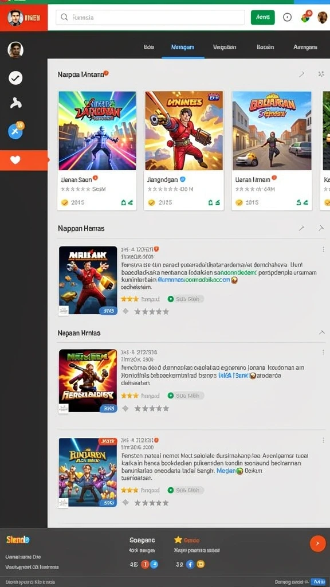
Task: Click the arrow icon beside Narpoa Mntanı heading
Action: (301, 74)
